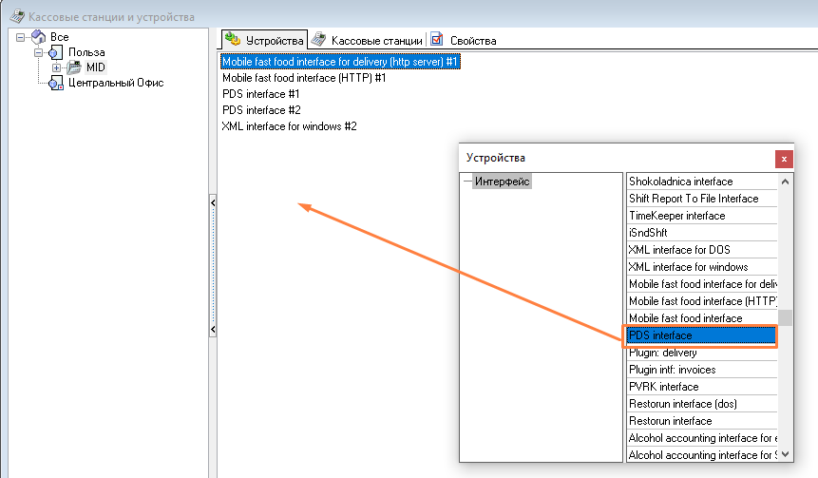818x478 pixels.
Task: Select 'XML interface for windows #2' entry
Action: pyautogui.click(x=289, y=126)
